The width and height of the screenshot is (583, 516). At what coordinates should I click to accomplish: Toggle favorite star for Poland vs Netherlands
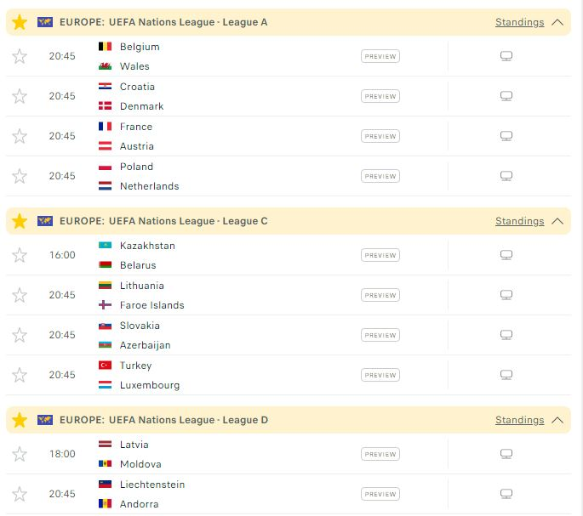20,176
